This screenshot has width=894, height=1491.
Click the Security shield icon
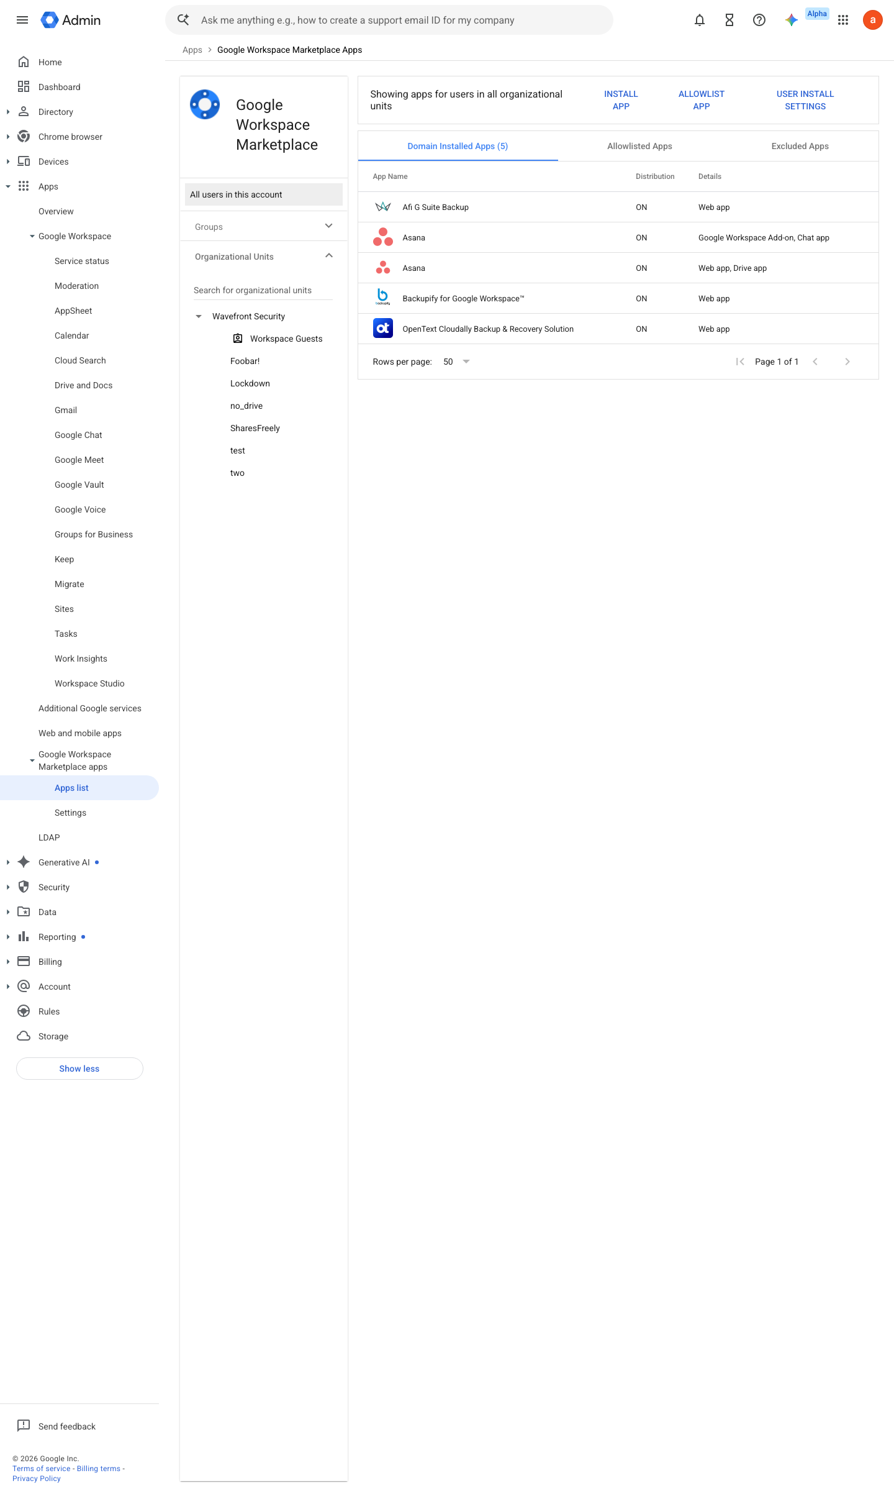coord(24,887)
